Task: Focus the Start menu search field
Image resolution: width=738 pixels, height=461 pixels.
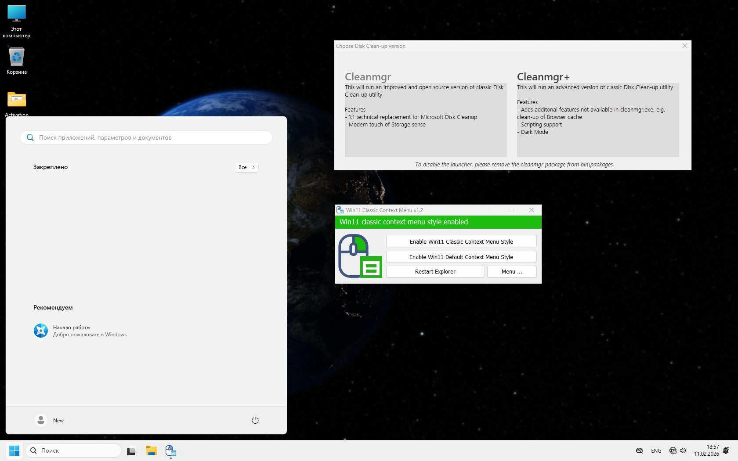Action: tap(146, 137)
